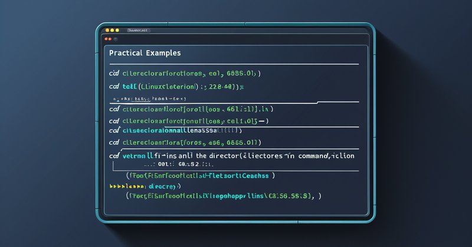Select the cd line containing "lenaSSa"

pyautogui.click(x=177, y=130)
